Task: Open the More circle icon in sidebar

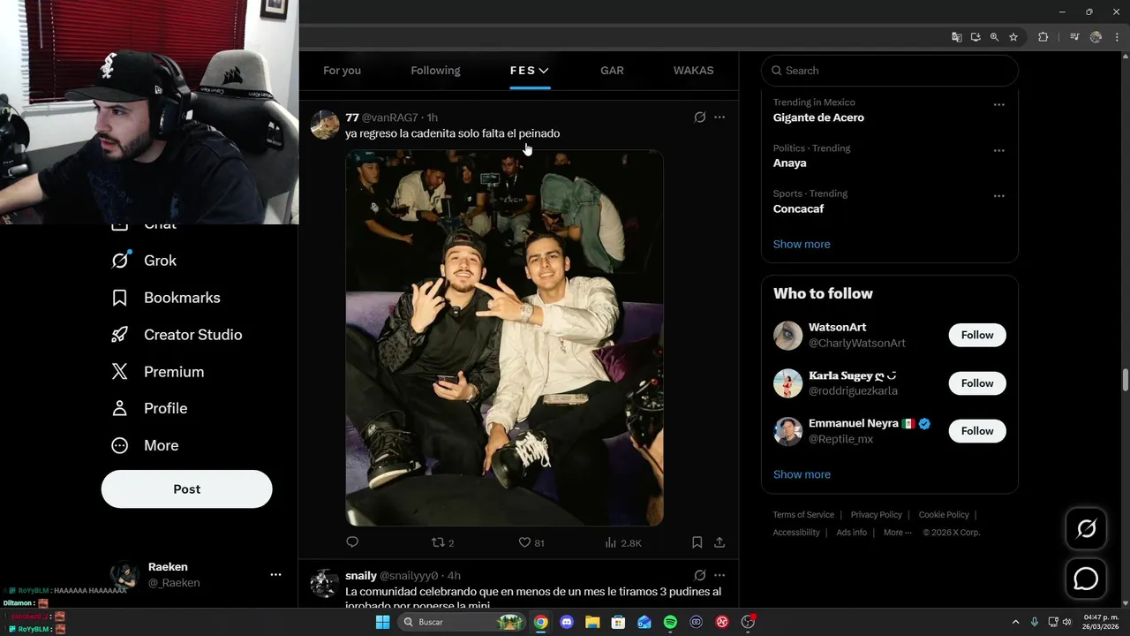Action: point(119,445)
